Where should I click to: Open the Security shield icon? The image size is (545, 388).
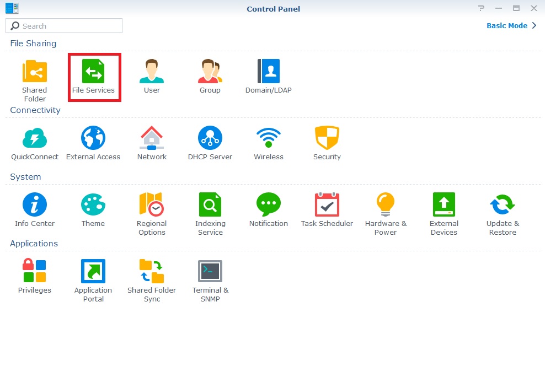coord(327,138)
